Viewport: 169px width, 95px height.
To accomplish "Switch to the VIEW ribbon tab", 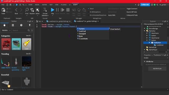I will (57, 5).
